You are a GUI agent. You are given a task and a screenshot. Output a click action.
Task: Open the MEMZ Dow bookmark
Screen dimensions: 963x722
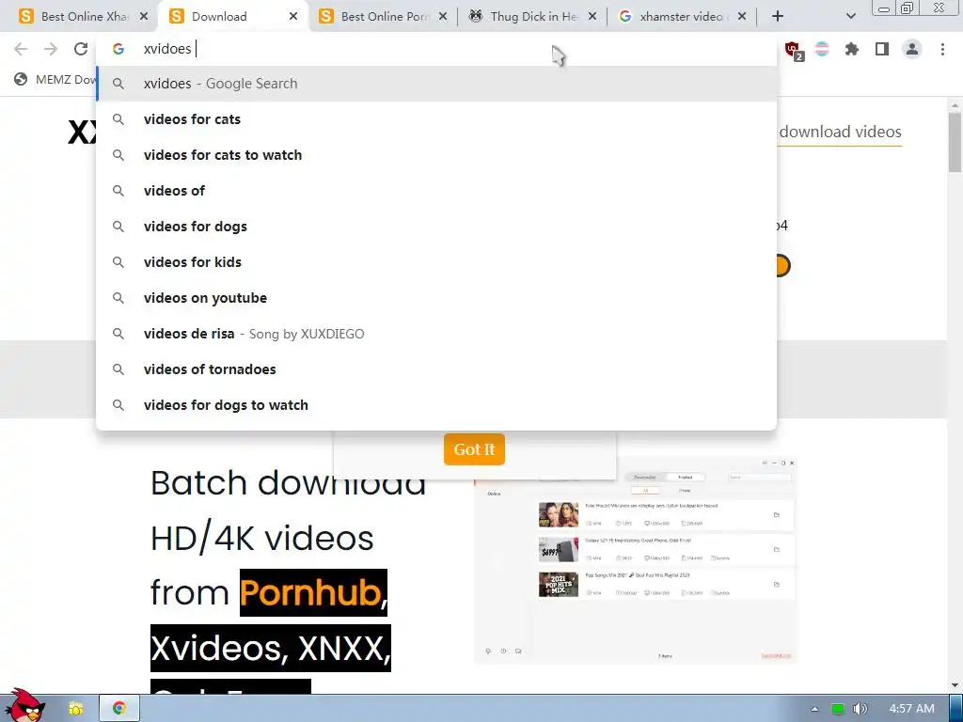tap(55, 79)
